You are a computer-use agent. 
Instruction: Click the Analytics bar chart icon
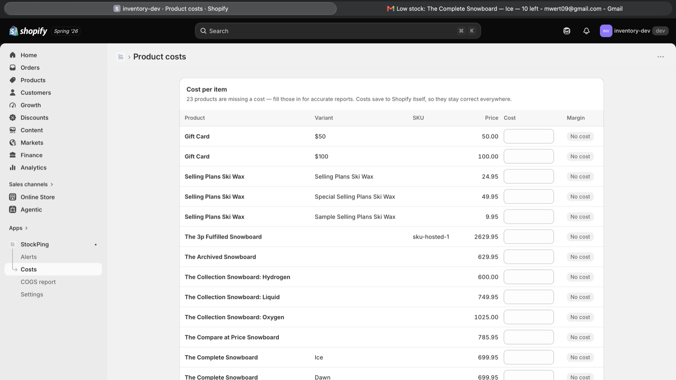(x=13, y=168)
